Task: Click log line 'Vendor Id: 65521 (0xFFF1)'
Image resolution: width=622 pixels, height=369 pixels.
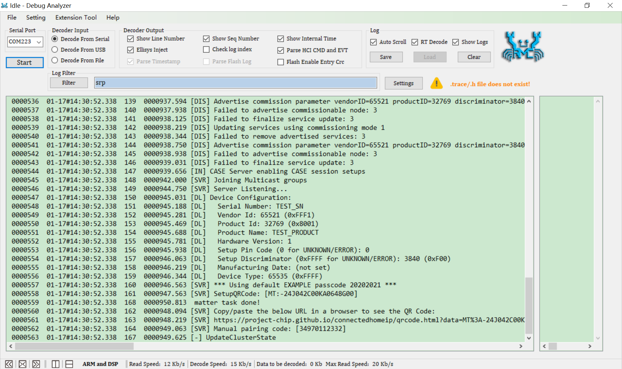Action: tap(266, 215)
